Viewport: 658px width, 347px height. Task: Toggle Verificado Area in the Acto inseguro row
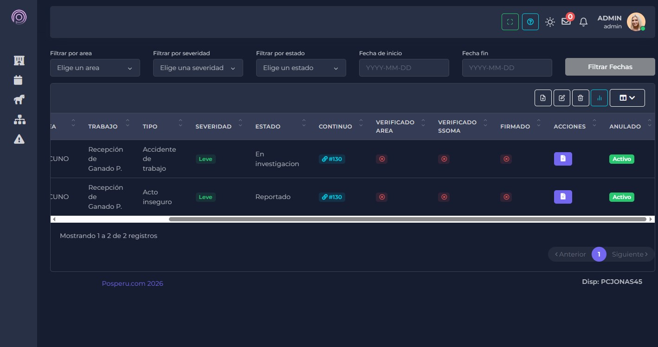(382, 197)
